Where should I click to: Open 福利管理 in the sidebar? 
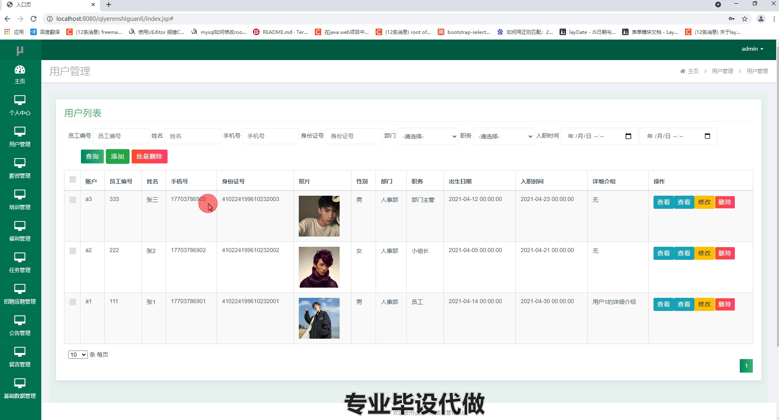[x=20, y=232]
